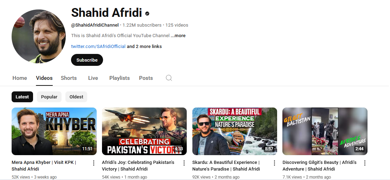
Task: Filter videos by Latest
Action: pyautogui.click(x=22, y=97)
